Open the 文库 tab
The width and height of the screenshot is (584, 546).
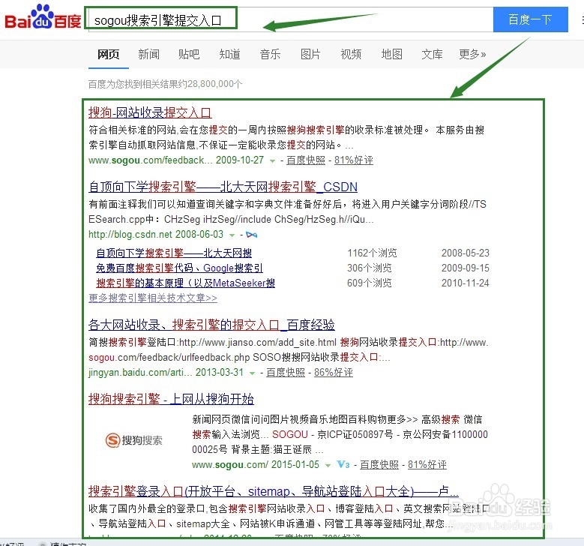click(432, 55)
